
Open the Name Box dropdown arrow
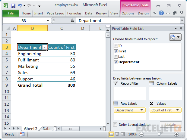coord(48,20)
